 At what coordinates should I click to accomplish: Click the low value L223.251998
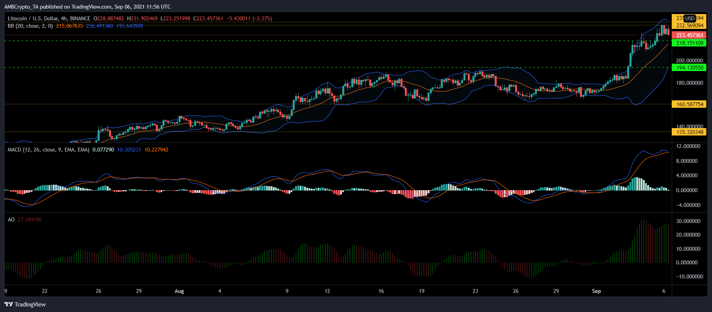175,18
